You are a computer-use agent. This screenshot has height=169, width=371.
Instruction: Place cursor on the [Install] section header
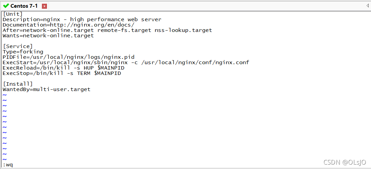(18, 84)
